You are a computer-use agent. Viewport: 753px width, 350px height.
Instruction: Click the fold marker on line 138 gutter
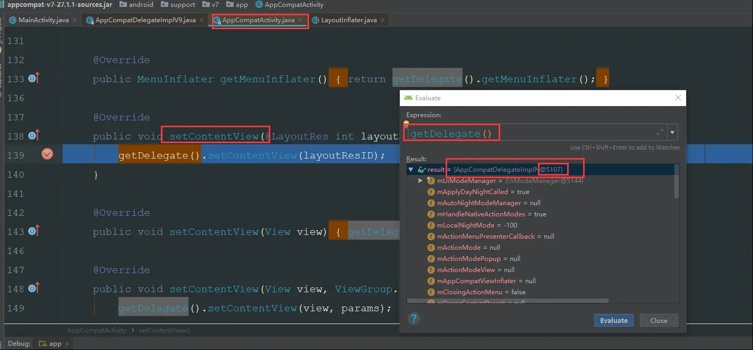click(x=63, y=136)
